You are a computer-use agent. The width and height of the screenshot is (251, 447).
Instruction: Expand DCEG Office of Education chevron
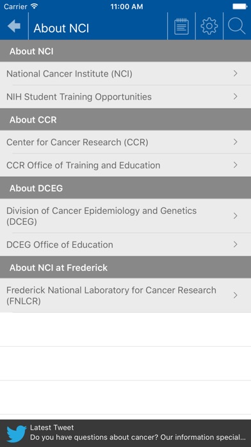[236, 244]
